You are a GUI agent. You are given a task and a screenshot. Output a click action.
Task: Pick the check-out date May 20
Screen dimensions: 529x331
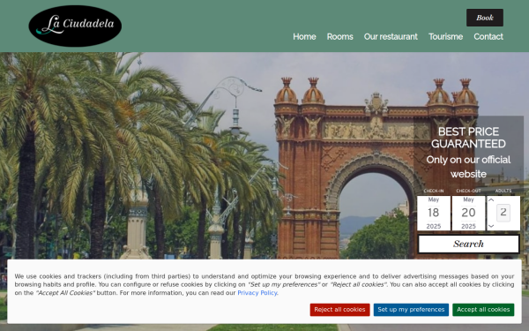tap(468, 213)
